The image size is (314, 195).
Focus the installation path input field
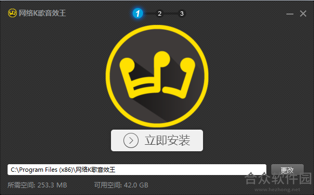137,170
